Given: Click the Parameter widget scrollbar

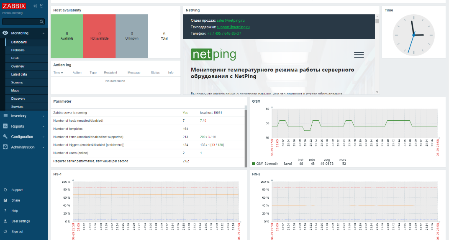Looking at the screenshot, I should [x=246, y=138].
